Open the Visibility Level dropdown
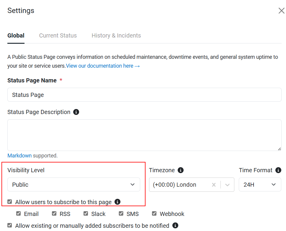 [x=74, y=184]
